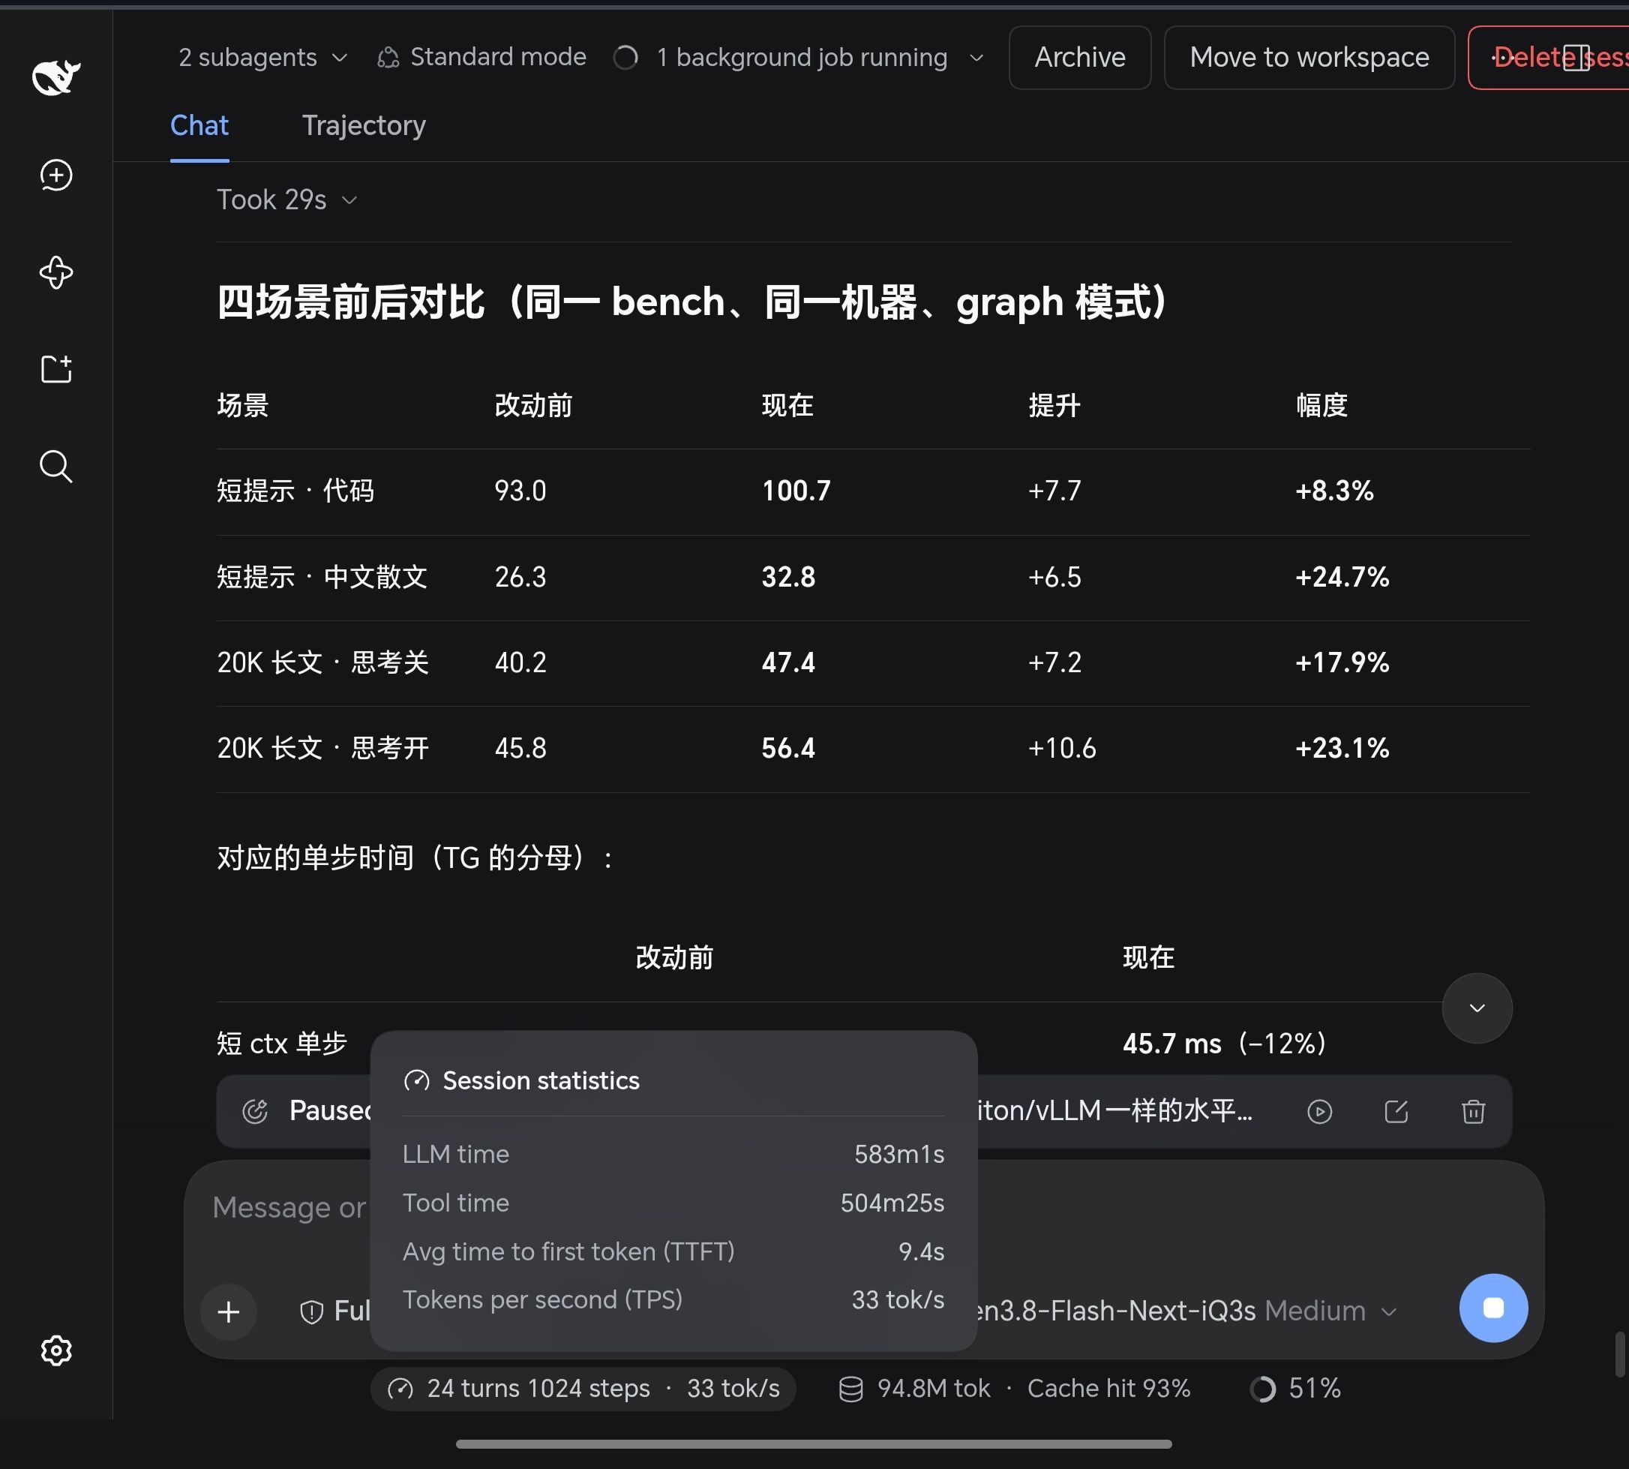The image size is (1629, 1469).
Task: Open the model selector Medium dropdown
Action: point(1330,1311)
